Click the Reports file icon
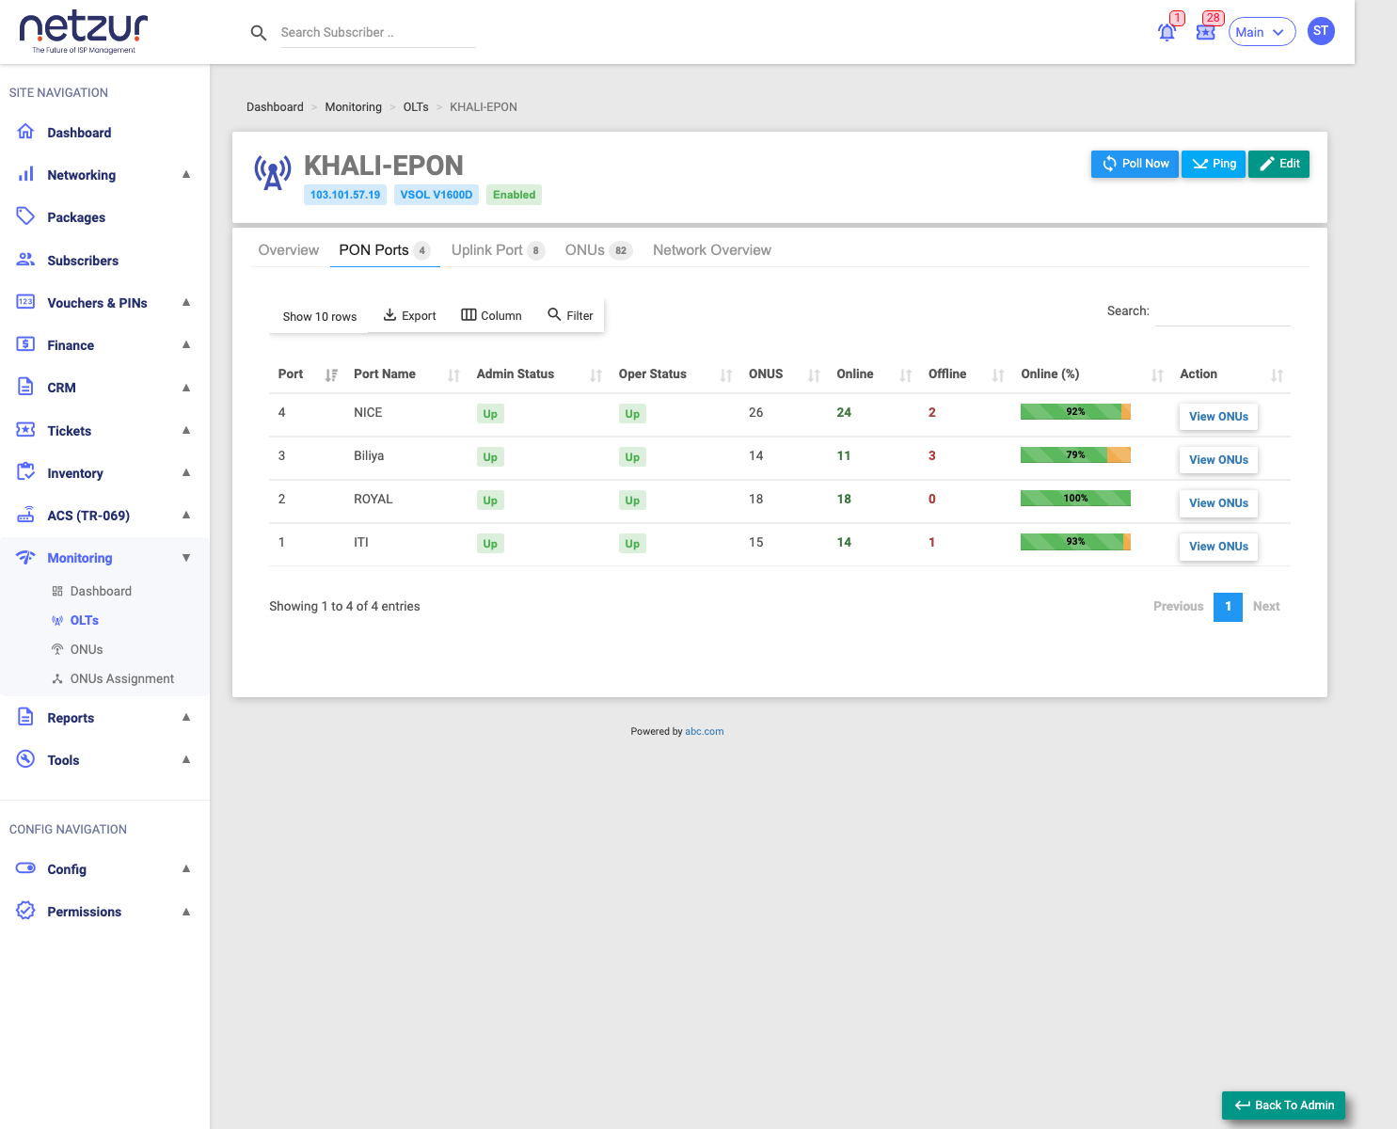The height and width of the screenshot is (1129, 1397). [x=26, y=717]
